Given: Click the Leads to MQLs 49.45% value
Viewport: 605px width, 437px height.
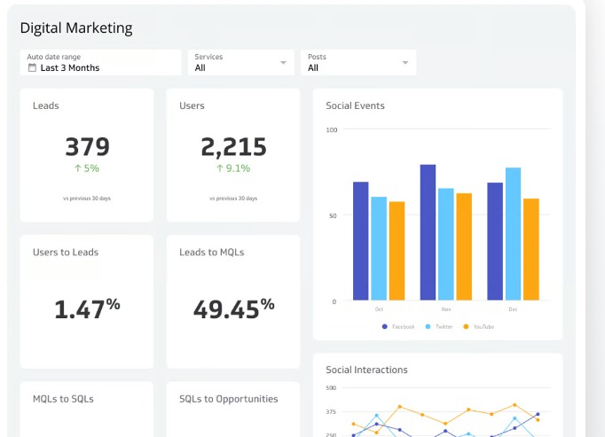Looking at the screenshot, I should pyautogui.click(x=234, y=308).
